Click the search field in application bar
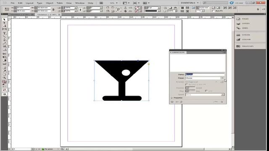Viewport: 269px width, 151px height. tap(216, 3)
